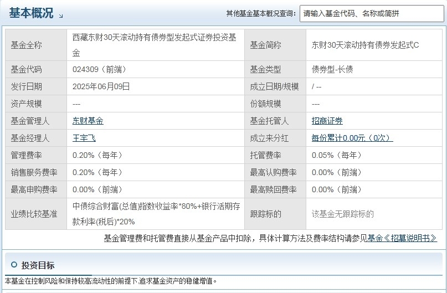Open the 招商证券 custodian link
Screen dimensions: 447x293
click(x=327, y=121)
